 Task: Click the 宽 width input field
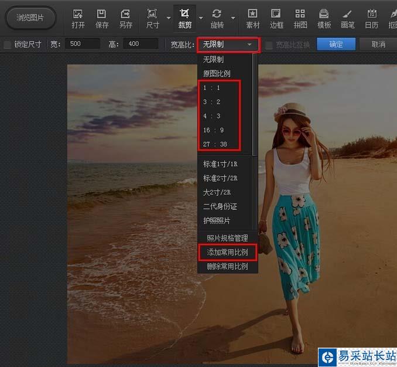tap(83, 44)
